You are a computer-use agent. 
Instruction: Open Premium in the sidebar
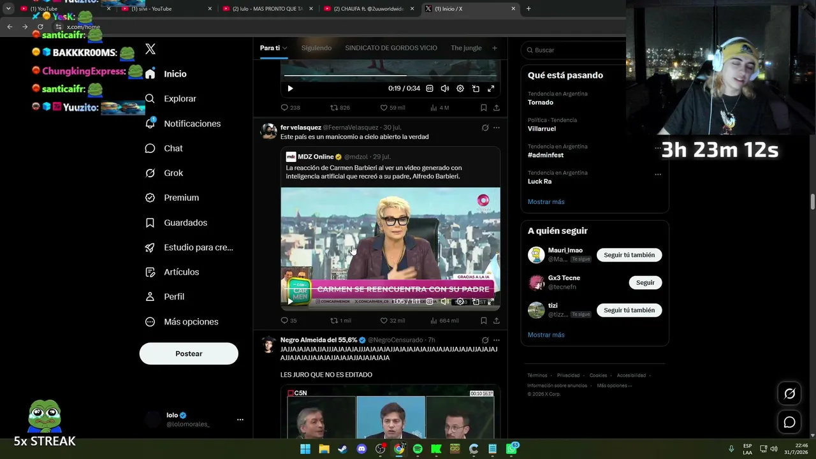(x=171, y=198)
